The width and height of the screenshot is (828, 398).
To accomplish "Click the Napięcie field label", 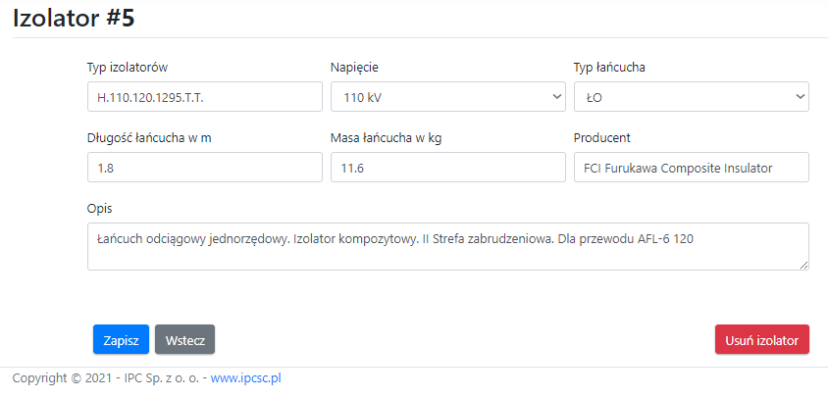I will pos(354,68).
